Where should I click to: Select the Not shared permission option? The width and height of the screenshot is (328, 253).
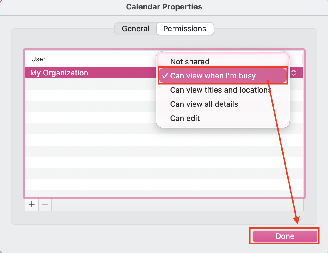coord(190,62)
